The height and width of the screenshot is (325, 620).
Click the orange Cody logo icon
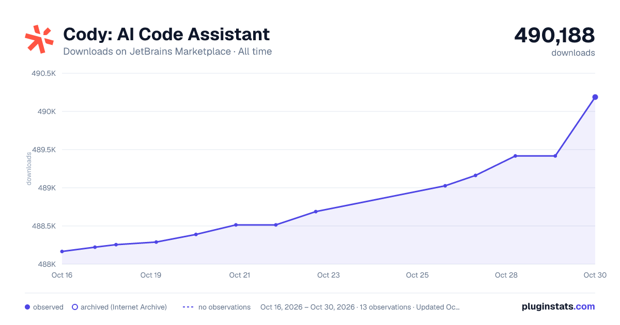(x=39, y=39)
